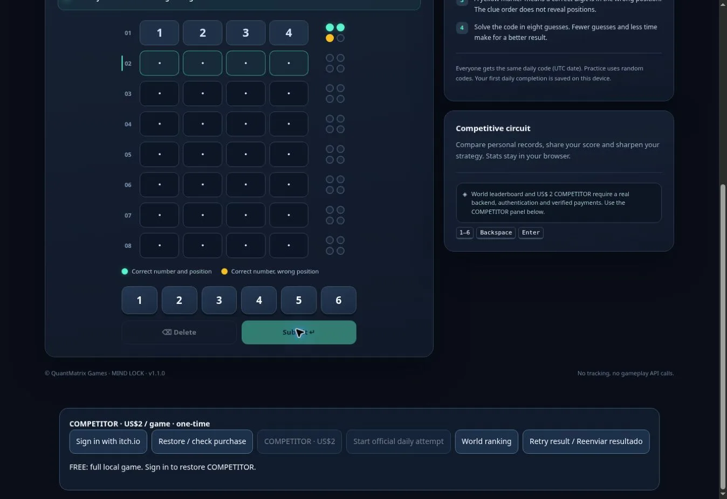Viewport: 727px width, 499px height.
Task: Click the yellow legend dot for wrong position
Action: click(224, 272)
